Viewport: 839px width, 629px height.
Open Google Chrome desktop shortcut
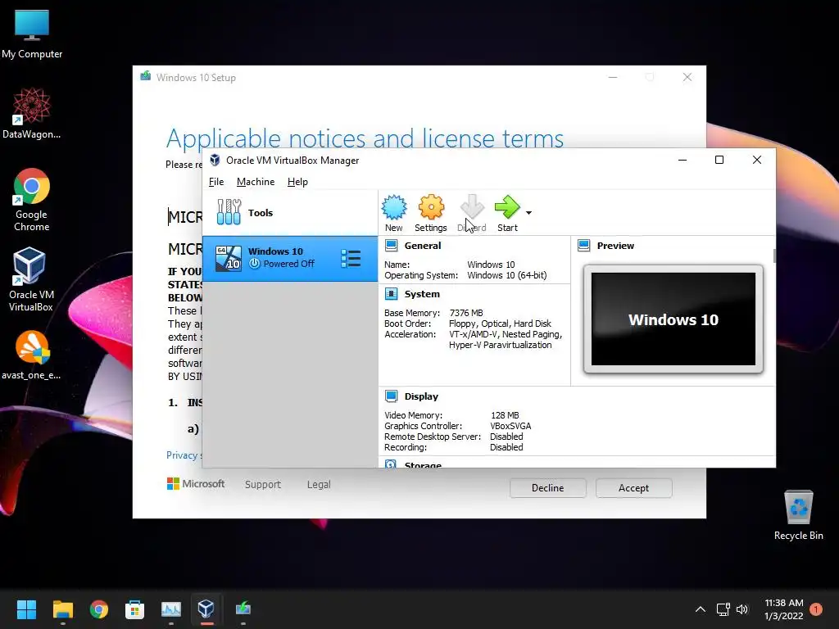point(32,200)
